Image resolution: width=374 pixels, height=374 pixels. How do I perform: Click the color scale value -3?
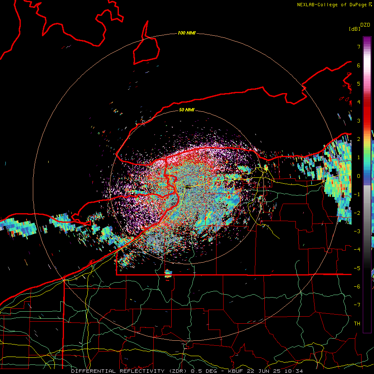(357, 231)
